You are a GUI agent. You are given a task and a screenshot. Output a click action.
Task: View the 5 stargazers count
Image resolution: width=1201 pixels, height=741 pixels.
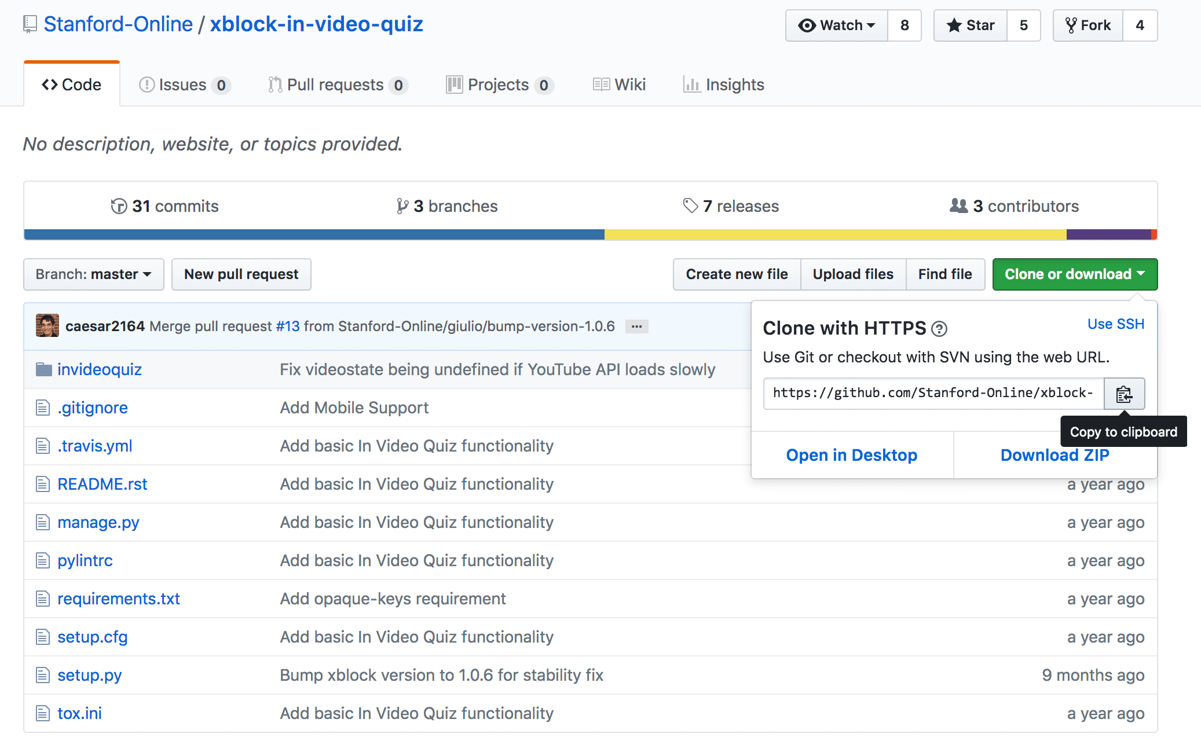(1024, 25)
